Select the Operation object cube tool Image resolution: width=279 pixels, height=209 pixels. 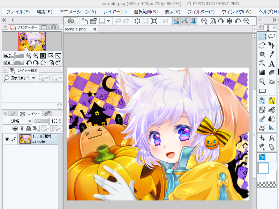click(x=262, y=63)
